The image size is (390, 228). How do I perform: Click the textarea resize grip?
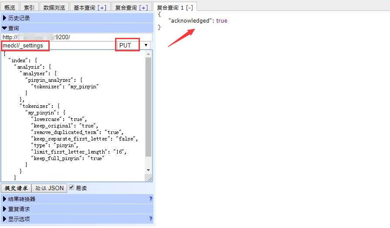149,179
